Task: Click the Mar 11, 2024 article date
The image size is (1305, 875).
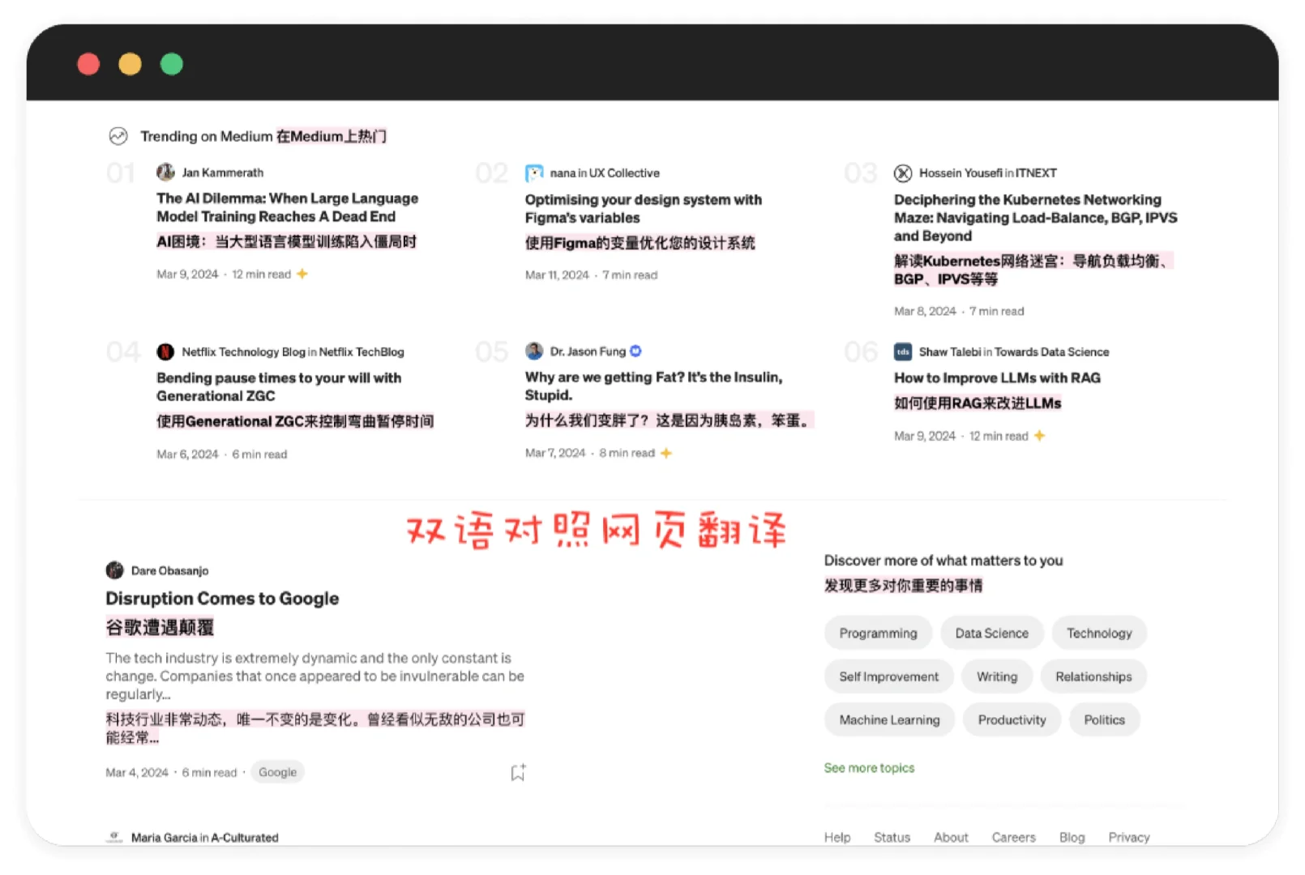Action: tap(557, 275)
